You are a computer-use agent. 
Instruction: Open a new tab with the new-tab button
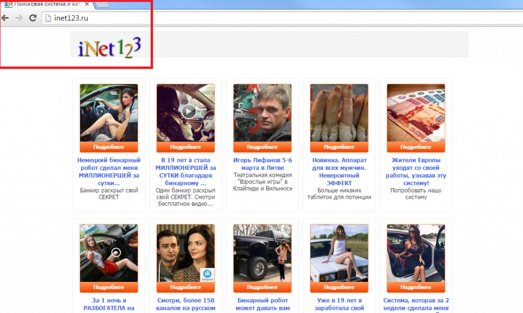102,4
